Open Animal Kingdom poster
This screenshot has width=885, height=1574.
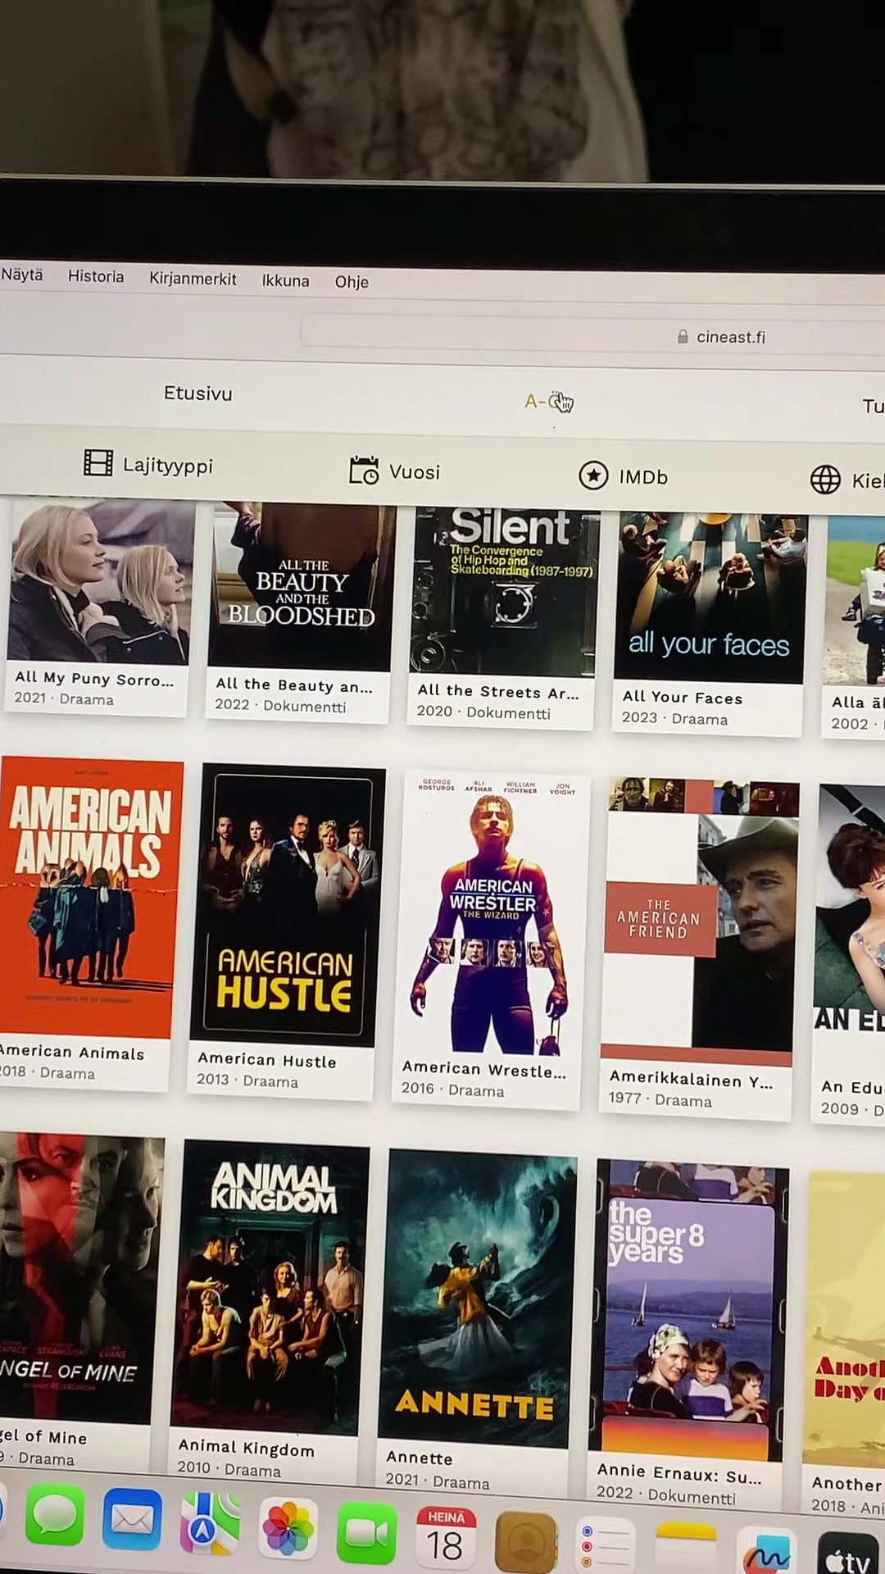click(x=269, y=1287)
